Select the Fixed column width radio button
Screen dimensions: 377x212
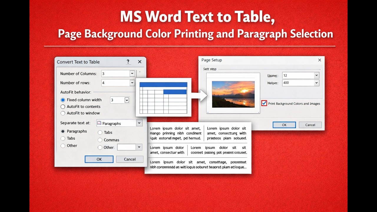(x=63, y=100)
